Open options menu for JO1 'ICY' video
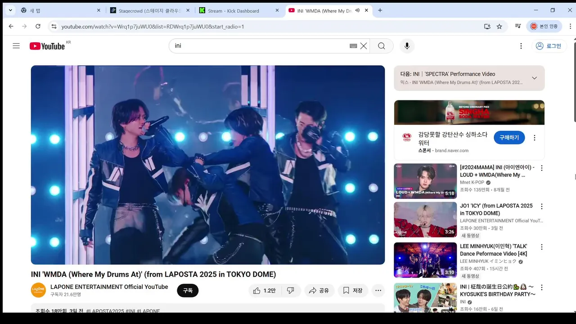This screenshot has height=324, width=576. click(542, 207)
